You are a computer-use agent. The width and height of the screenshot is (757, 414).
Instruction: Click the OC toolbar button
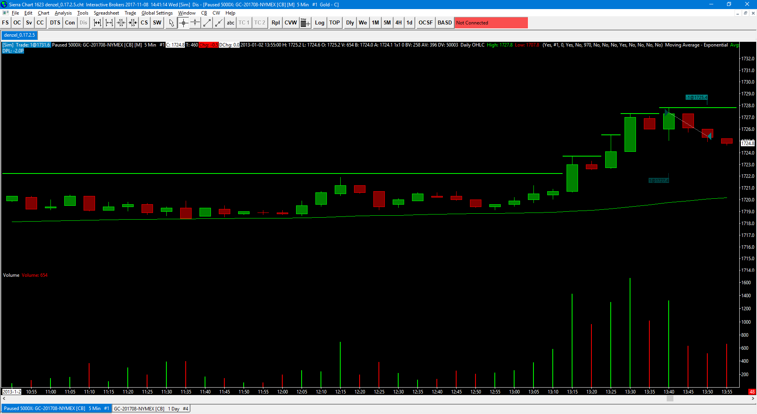(17, 23)
